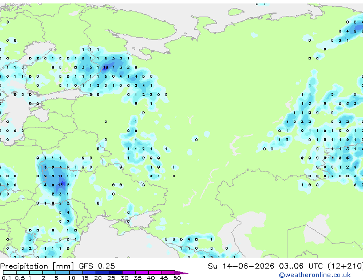Click the legend label '35'
This screenshot has width=363, height=280.
coord(137,278)
